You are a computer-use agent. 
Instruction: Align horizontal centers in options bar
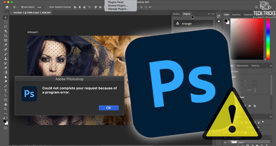coord(80,7)
